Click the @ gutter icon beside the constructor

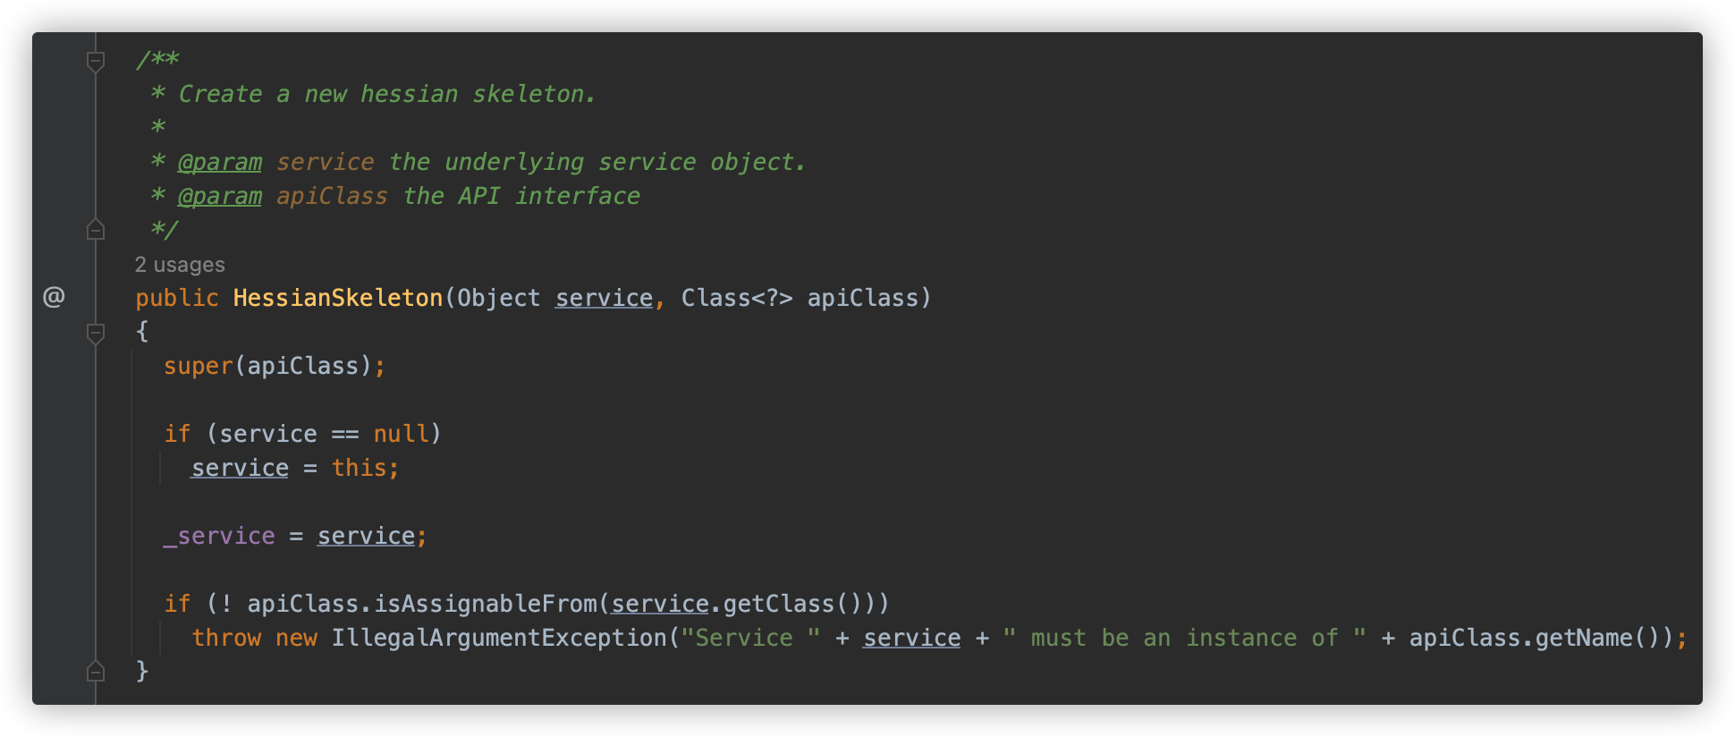point(54,297)
